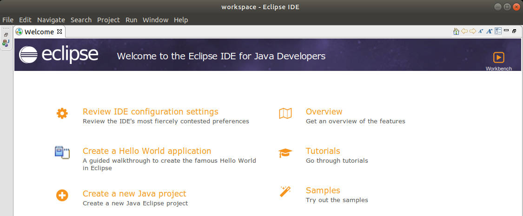
Task: Click the orange Workbench play icon
Action: [x=499, y=57]
